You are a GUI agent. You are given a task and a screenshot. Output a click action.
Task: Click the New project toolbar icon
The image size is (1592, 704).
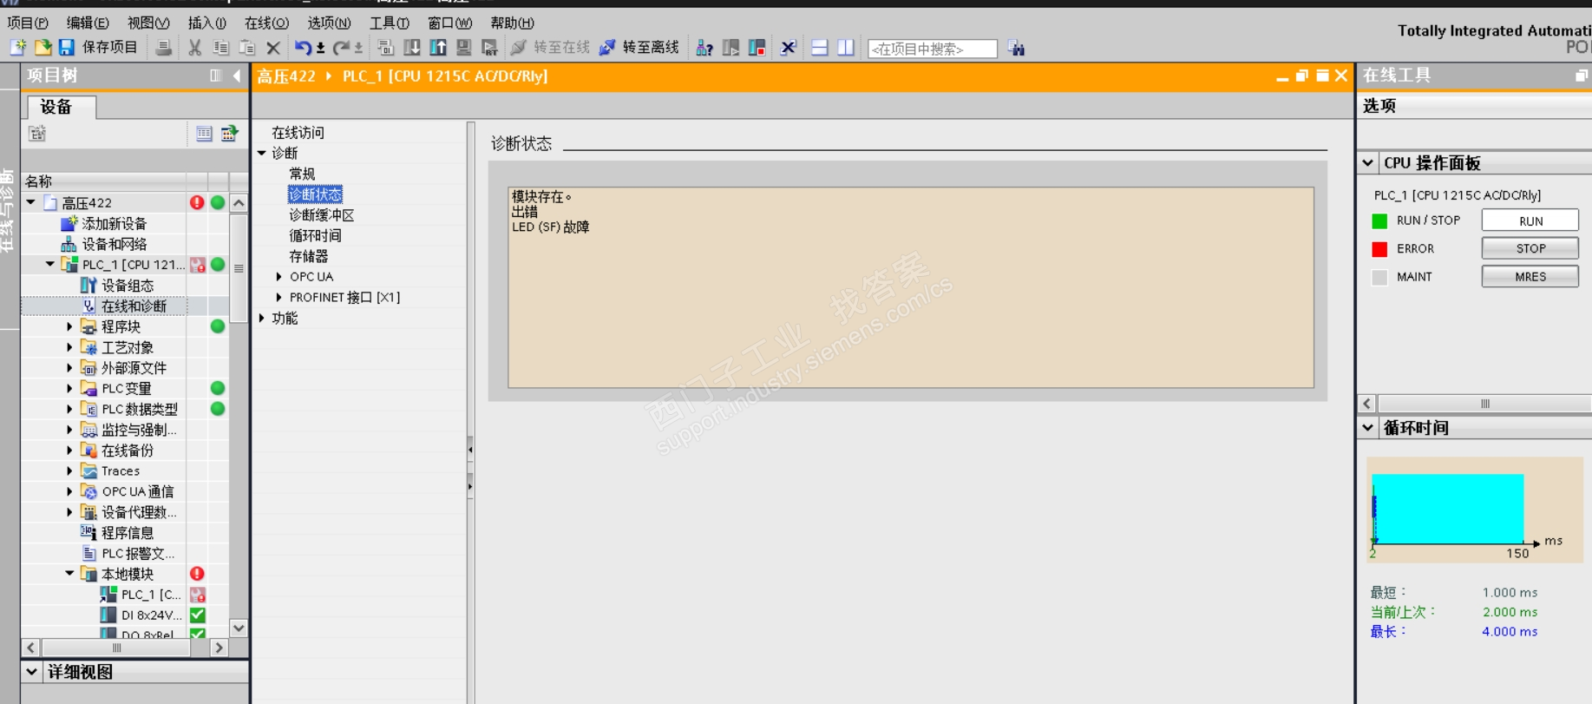[x=17, y=48]
